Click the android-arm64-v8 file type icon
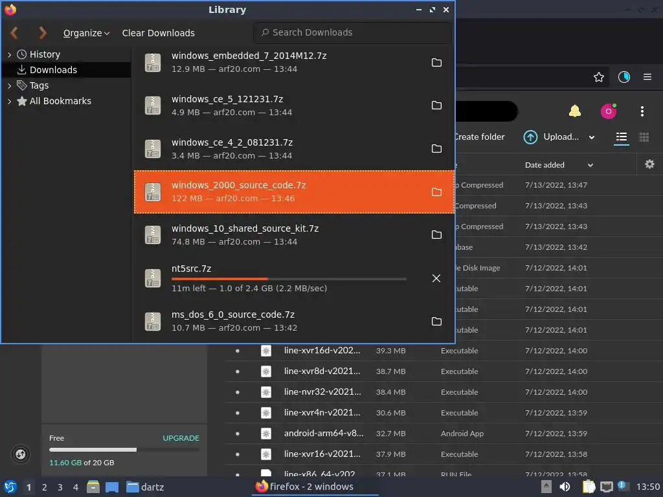 [266, 434]
